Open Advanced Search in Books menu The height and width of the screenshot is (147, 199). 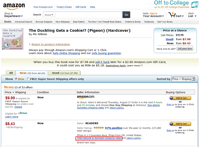tap(24, 22)
